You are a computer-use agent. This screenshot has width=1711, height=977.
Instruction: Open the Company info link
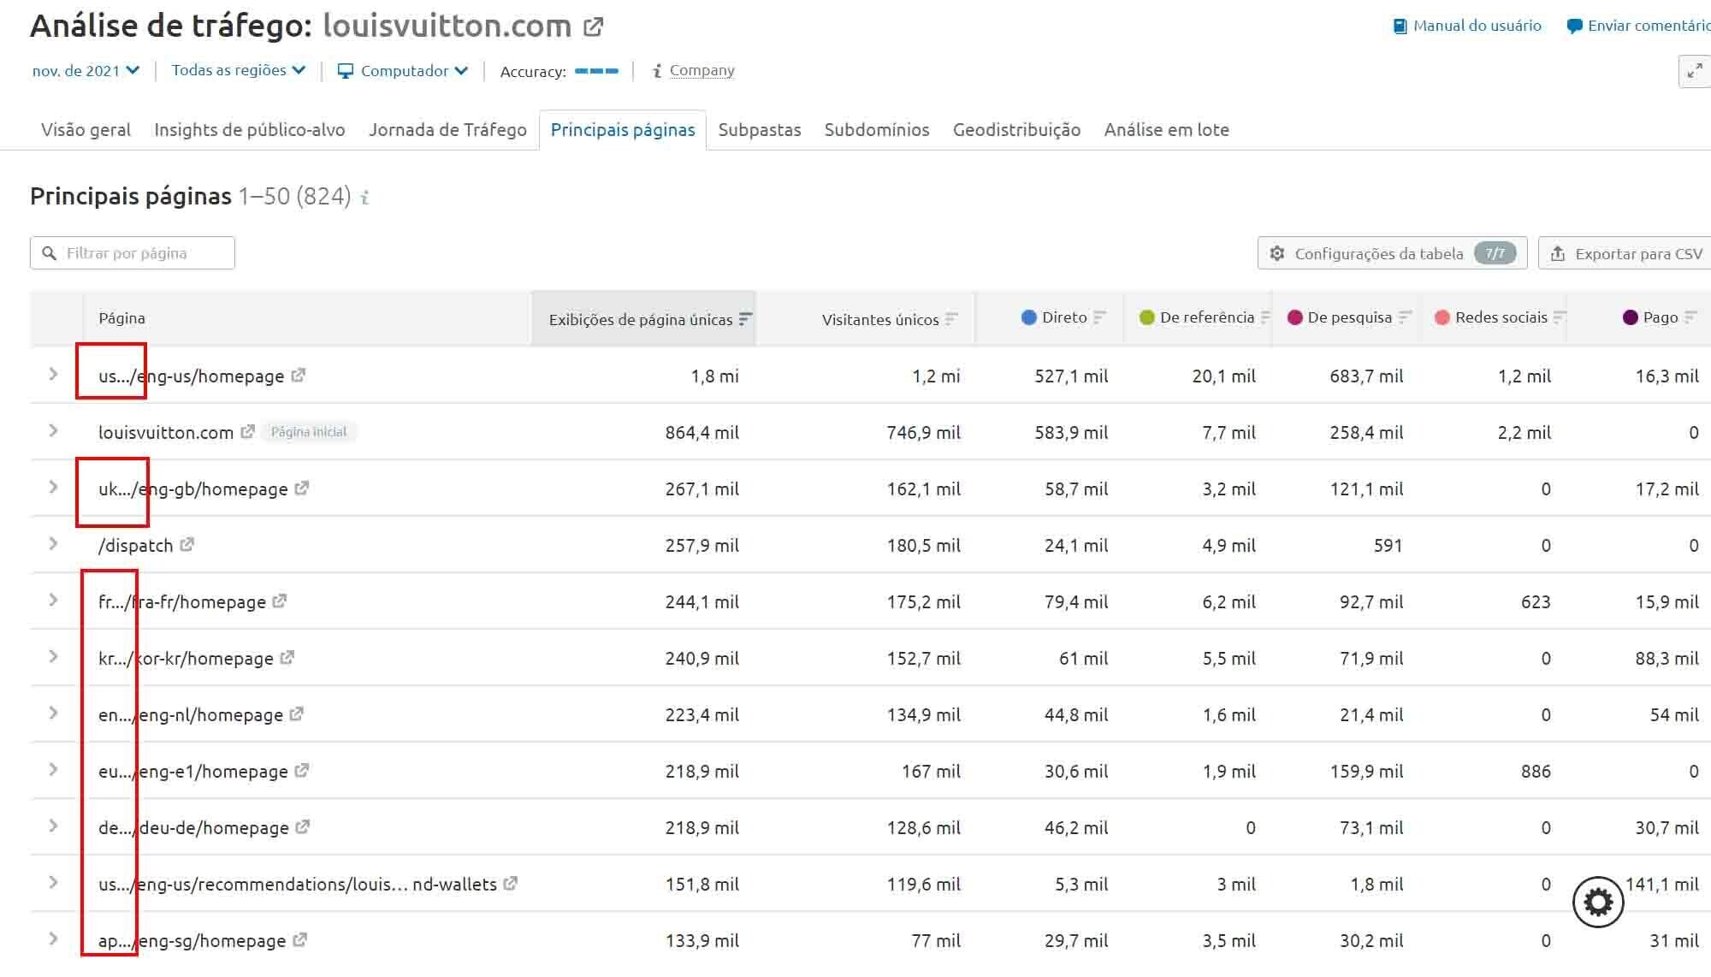point(702,70)
